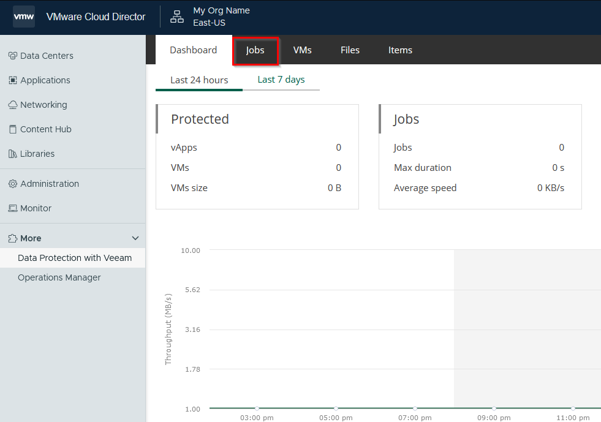Click the More puzzle-piece icon
This screenshot has height=422, width=601.
tap(13, 238)
